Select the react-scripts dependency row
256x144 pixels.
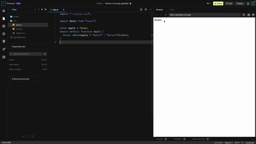[28, 69]
